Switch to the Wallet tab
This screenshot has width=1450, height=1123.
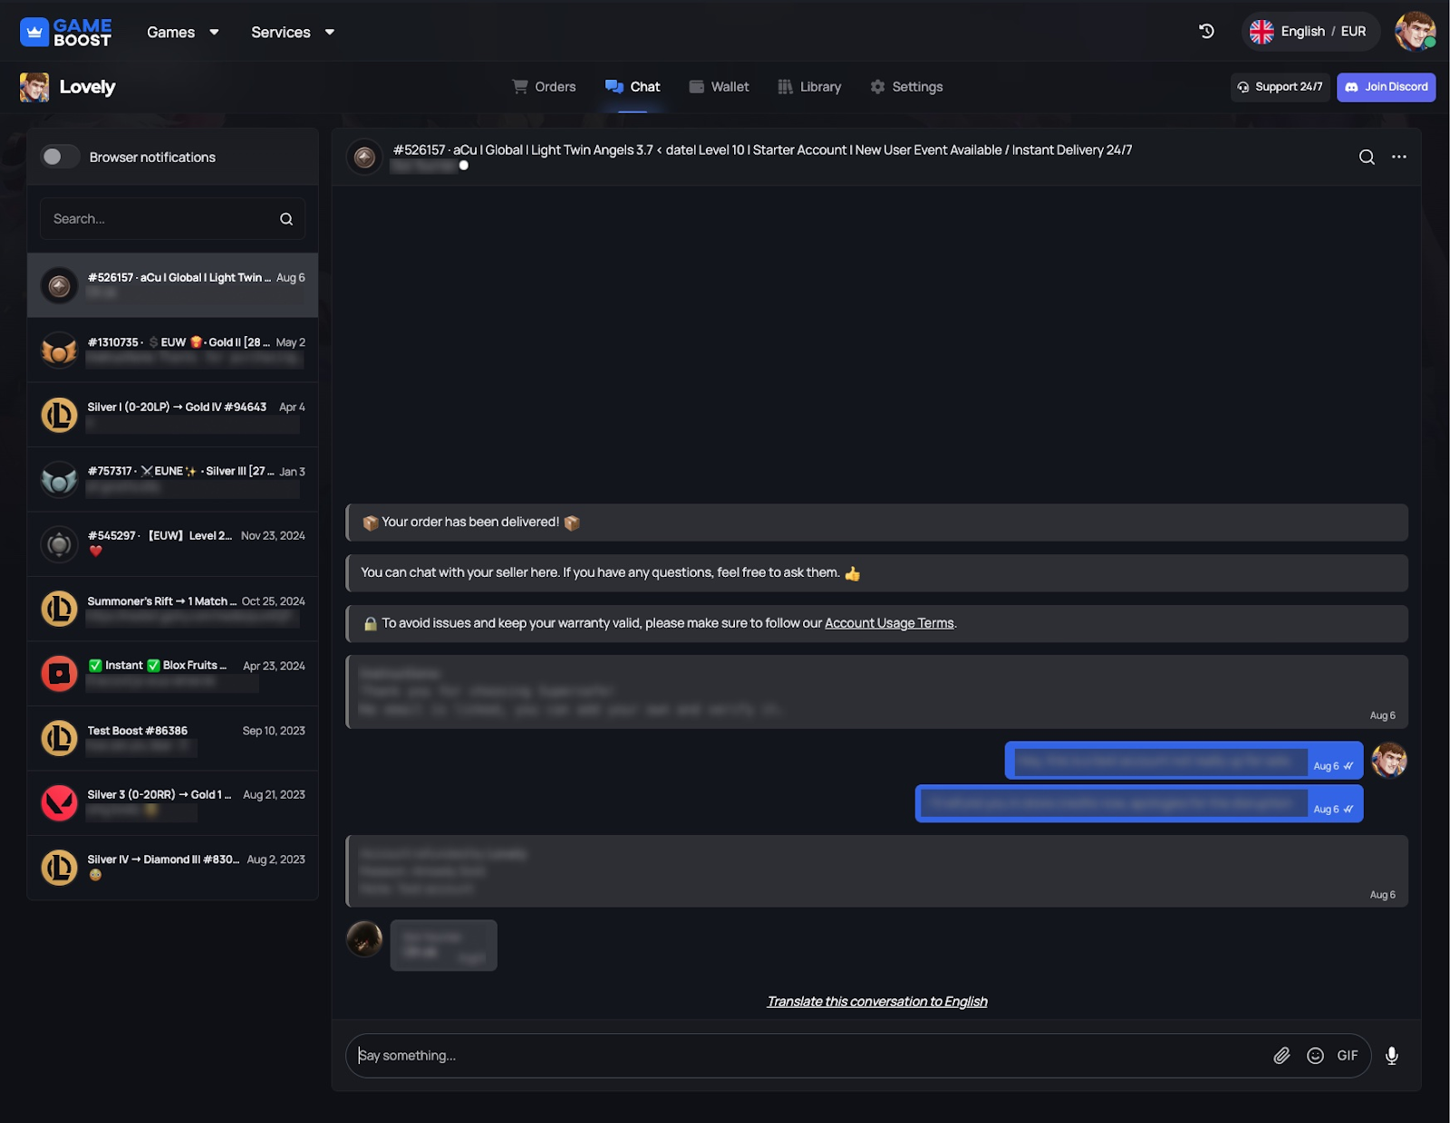pos(719,87)
